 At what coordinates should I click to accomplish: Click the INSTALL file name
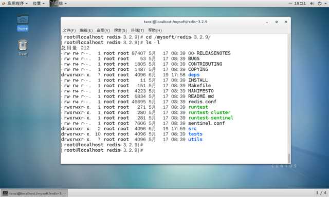pyautogui.click(x=198, y=80)
